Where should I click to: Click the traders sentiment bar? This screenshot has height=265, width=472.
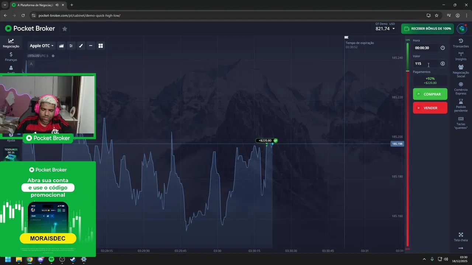(x=407, y=145)
